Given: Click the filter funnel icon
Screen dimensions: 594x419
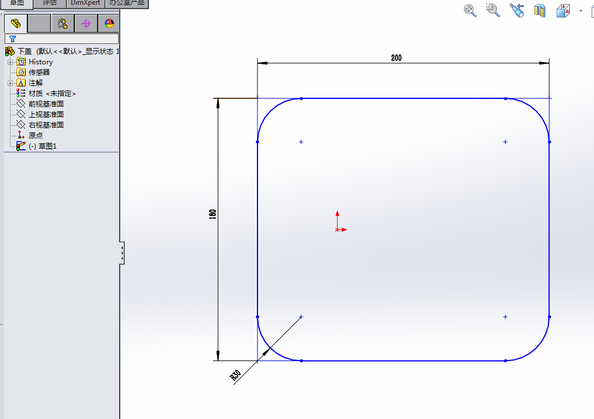Looking at the screenshot, I should click(x=12, y=39).
